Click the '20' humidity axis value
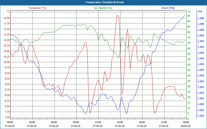Viewport: 207px width, 129px height. click(x=189, y=97)
